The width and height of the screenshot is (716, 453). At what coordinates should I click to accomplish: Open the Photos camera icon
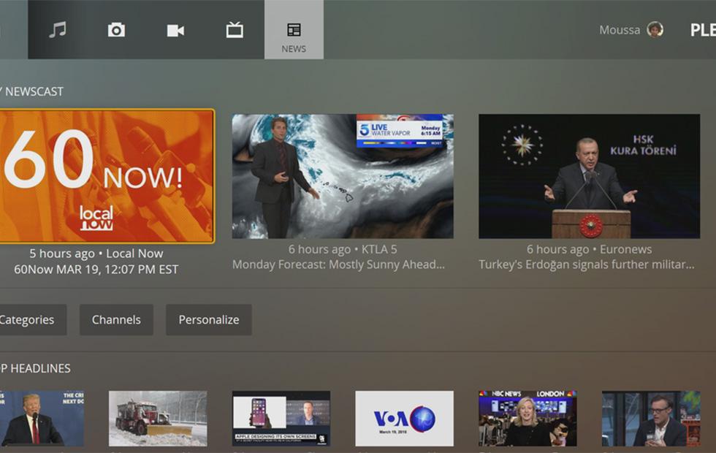pyautogui.click(x=116, y=30)
